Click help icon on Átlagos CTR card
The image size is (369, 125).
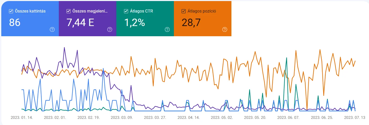tap(167, 30)
